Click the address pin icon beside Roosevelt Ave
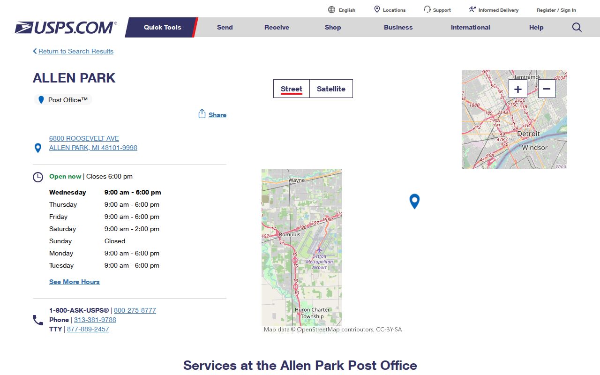600x375 pixels. point(38,148)
